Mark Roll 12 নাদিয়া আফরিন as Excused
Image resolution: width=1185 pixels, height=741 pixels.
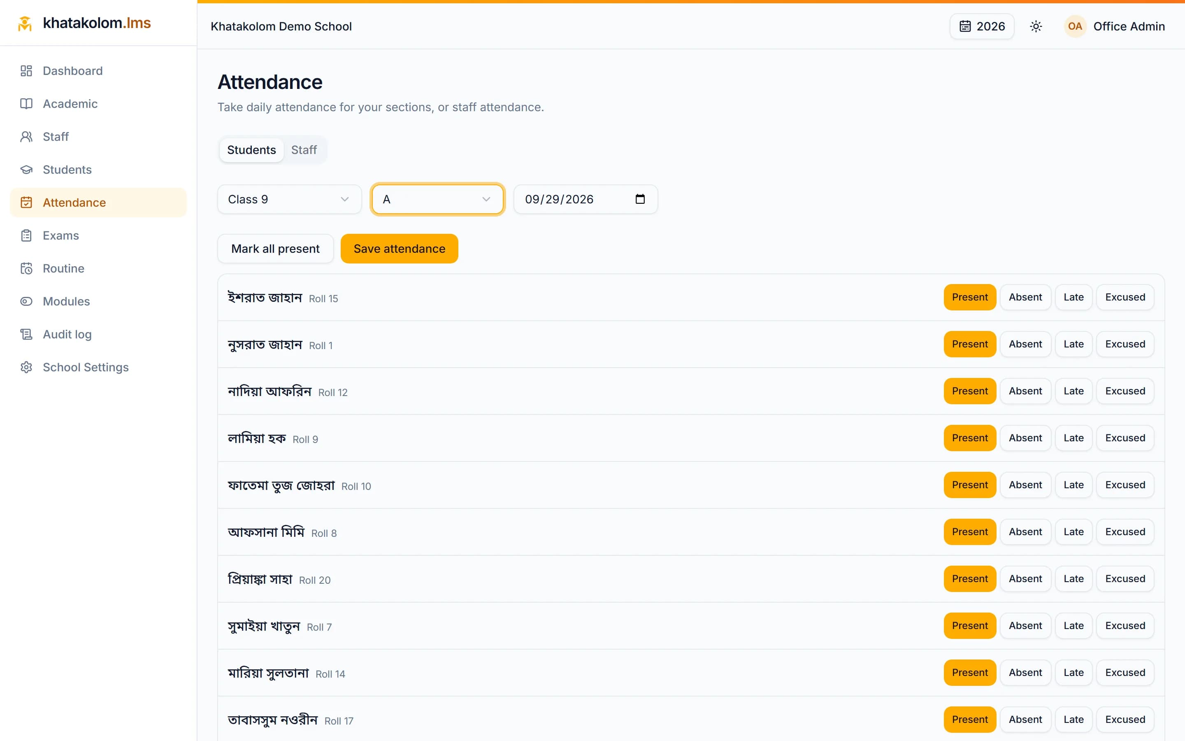click(1125, 391)
